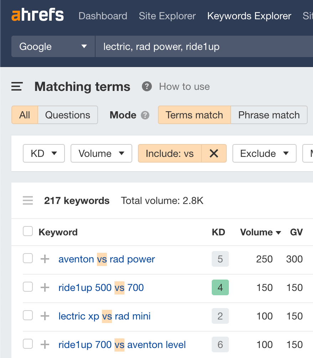Open the list options icon beside 217 keywords
This screenshot has height=358, width=313.
click(x=27, y=200)
